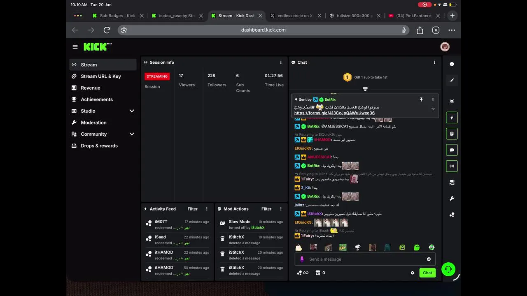Toggle the Mod Actions panel notes button
This screenshot has height=296, width=527.
pyautogui.click(x=452, y=134)
